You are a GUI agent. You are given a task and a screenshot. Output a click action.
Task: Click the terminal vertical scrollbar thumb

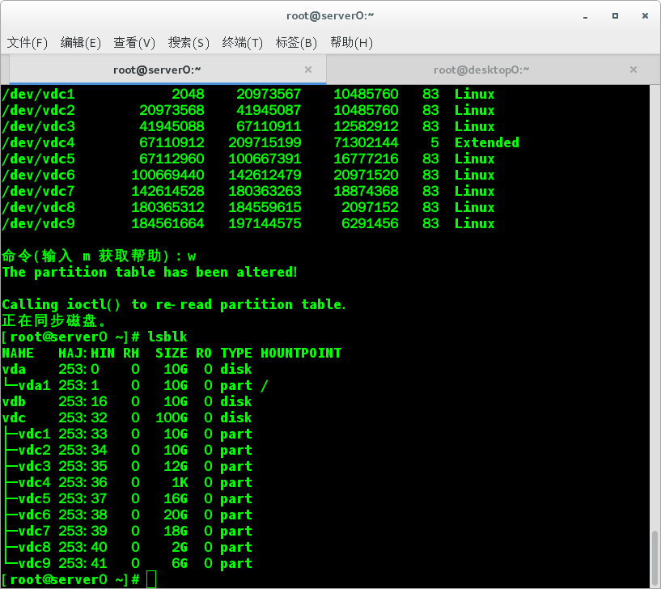pyautogui.click(x=655, y=557)
